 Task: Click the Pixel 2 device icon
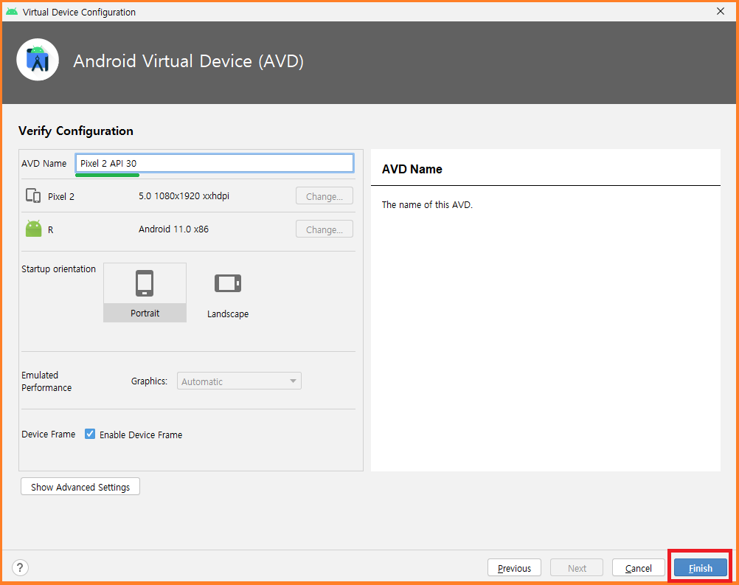click(x=33, y=195)
